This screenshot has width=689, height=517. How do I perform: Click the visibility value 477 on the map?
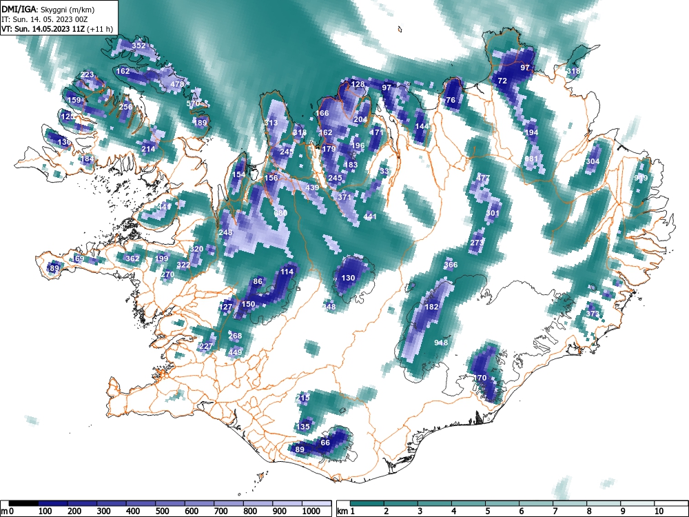(483, 178)
